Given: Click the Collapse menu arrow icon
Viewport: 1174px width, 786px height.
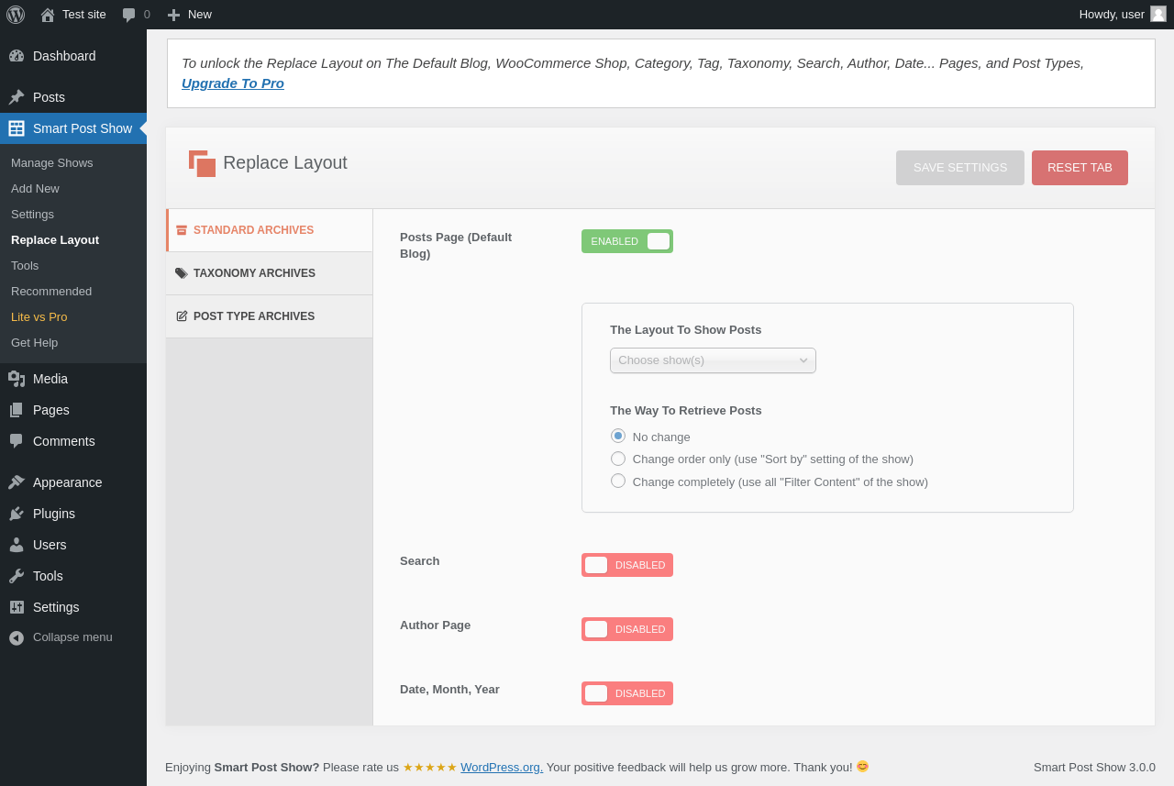Looking at the screenshot, I should point(17,637).
